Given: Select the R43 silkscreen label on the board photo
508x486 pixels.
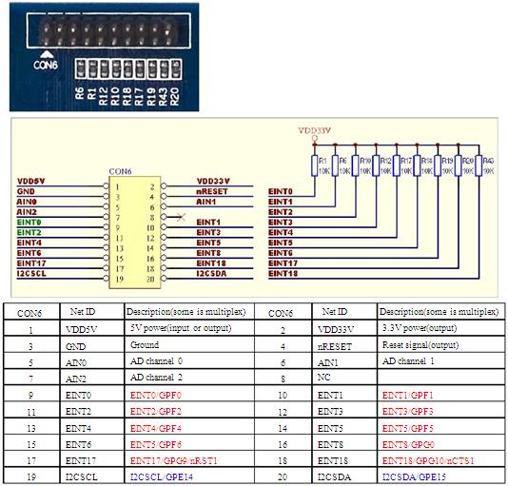Looking at the screenshot, I should [163, 97].
